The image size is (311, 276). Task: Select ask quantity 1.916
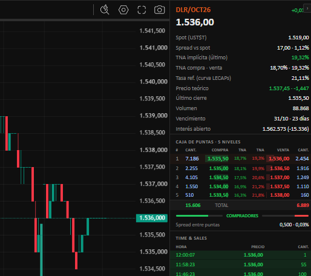coord(303,168)
